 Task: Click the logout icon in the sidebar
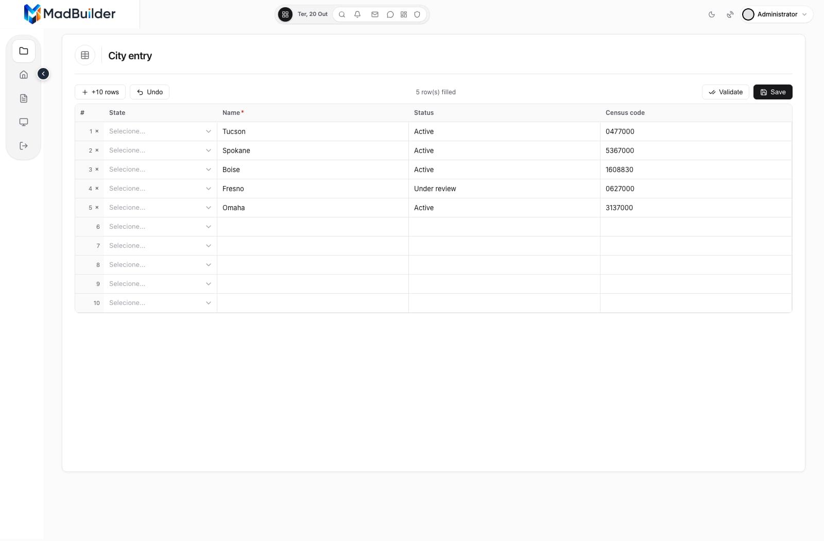(x=24, y=146)
